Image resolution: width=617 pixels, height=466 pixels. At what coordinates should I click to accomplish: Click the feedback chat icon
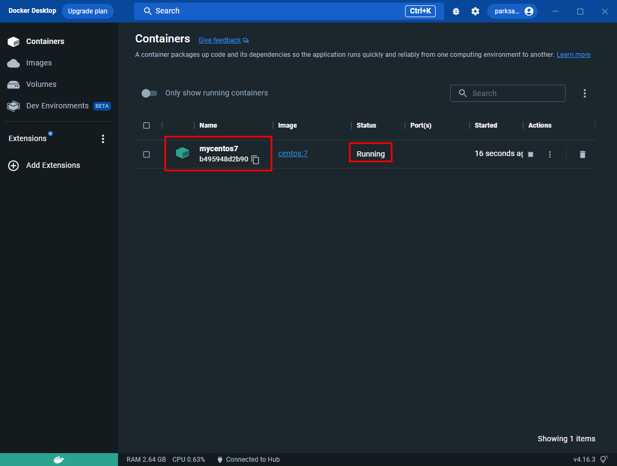point(246,41)
